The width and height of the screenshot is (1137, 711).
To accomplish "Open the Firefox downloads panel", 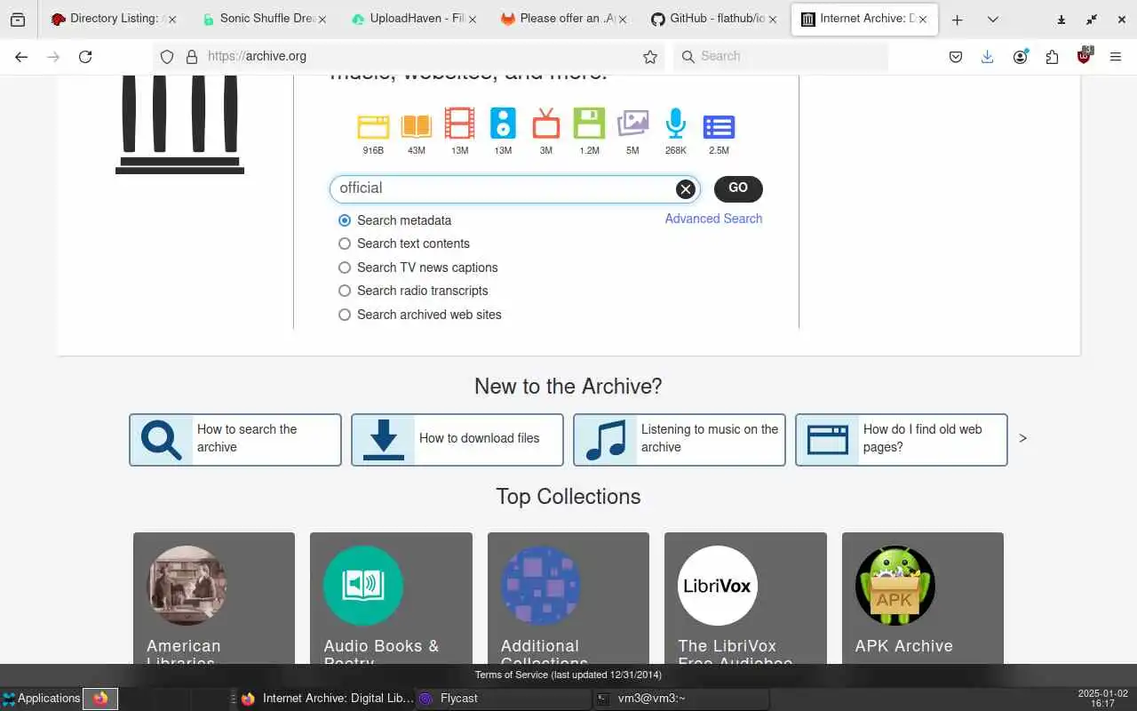I will pos(987,57).
